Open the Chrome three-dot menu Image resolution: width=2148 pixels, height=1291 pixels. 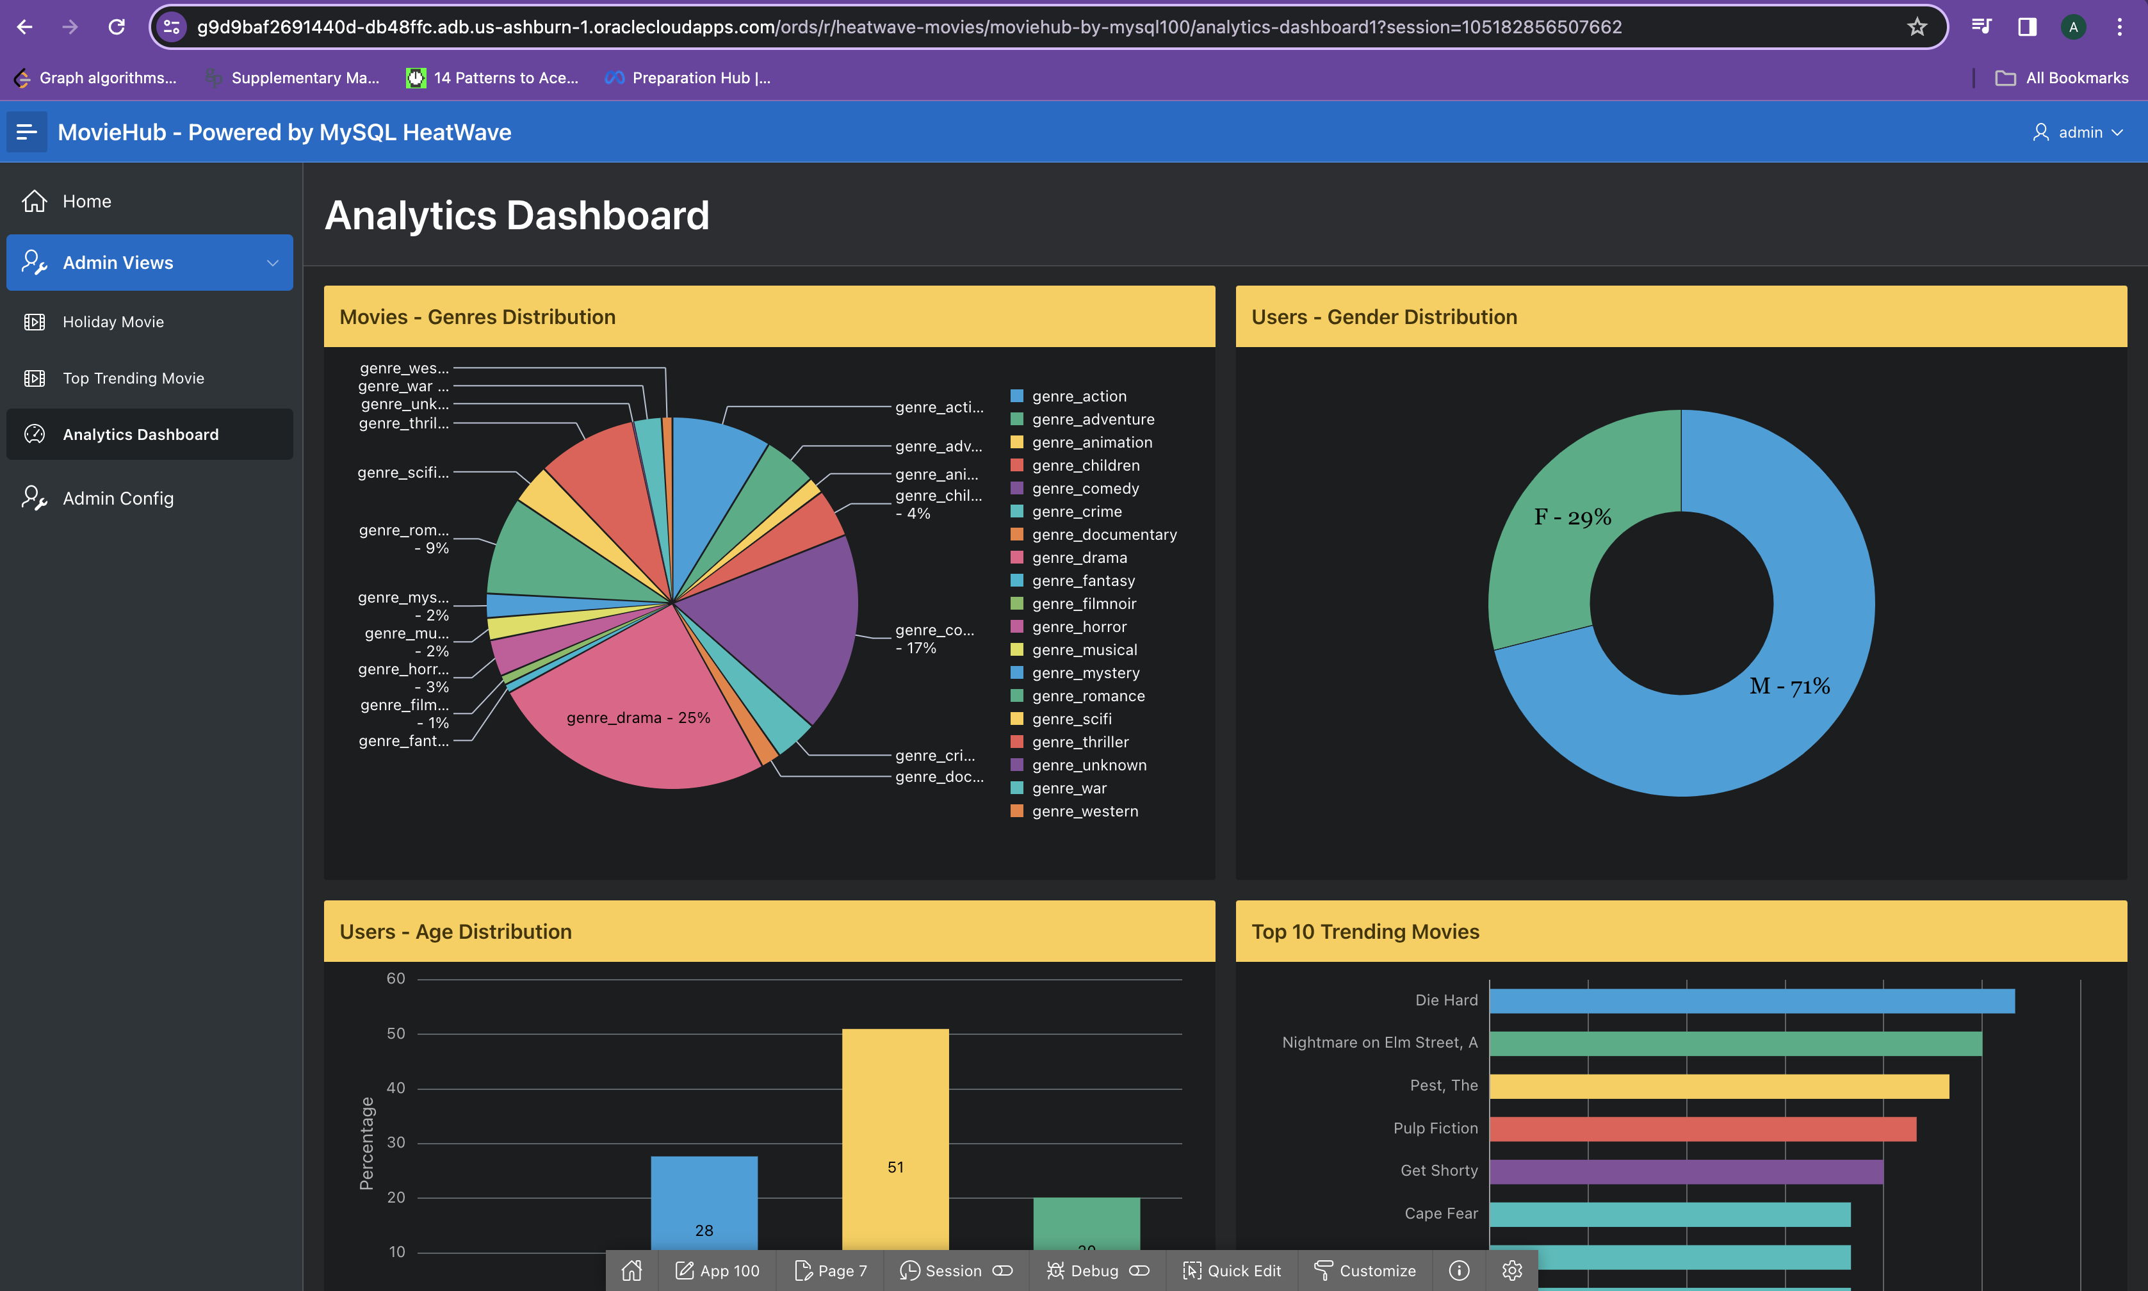(2119, 27)
